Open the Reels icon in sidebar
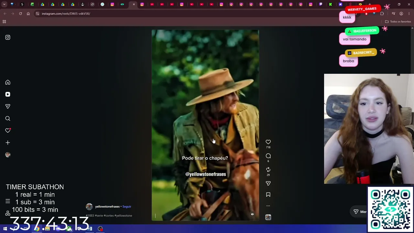This screenshot has width=414, height=233. click(8, 94)
